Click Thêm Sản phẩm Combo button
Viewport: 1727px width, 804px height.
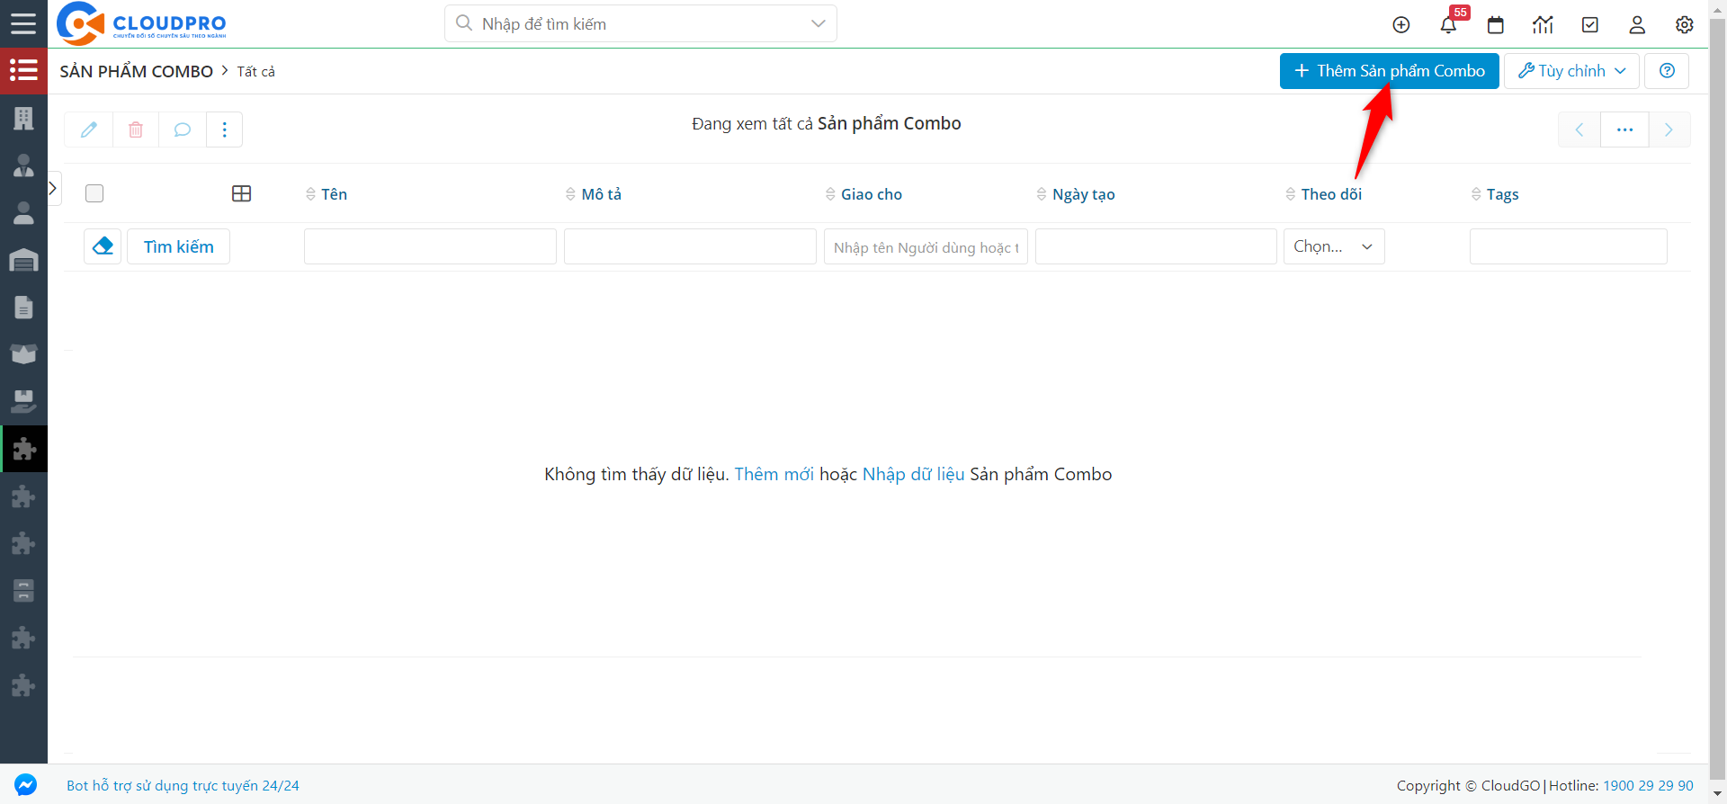1389,71
